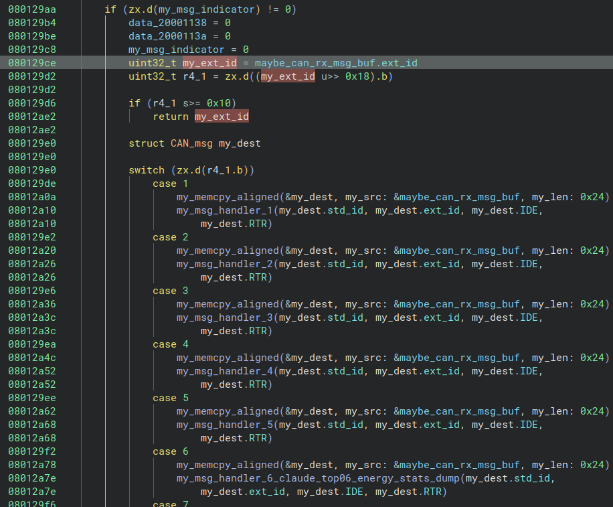Click address 080129d6 in the gutter
Screen dimensions: 613x507
tap(32, 103)
